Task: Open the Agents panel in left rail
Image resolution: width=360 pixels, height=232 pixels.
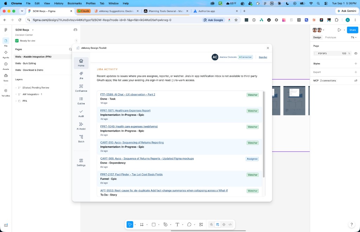Action: pyautogui.click(x=6, y=54)
